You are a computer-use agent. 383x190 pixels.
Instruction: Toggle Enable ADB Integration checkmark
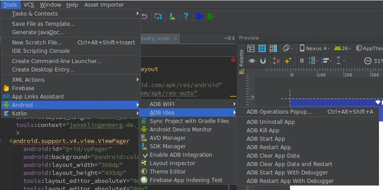188,155
